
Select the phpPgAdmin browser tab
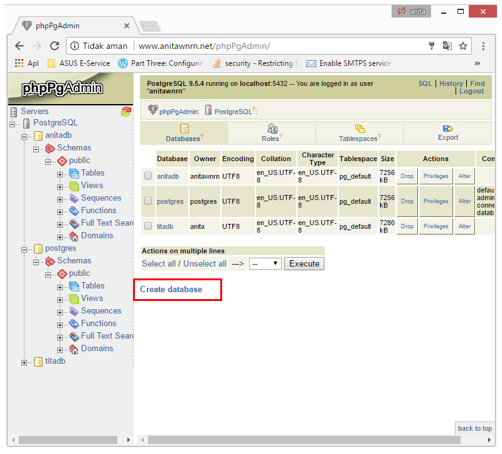75,26
